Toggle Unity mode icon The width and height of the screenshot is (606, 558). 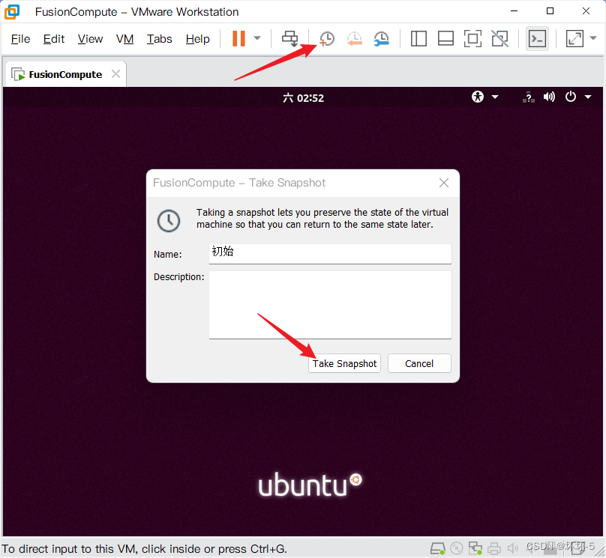coord(499,39)
